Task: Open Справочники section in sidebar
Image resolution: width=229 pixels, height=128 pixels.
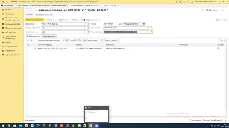Action: (x=10, y=51)
